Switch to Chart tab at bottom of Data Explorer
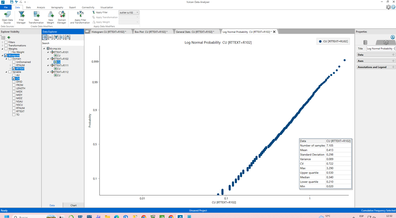This screenshot has height=218, width=396. click(74, 205)
